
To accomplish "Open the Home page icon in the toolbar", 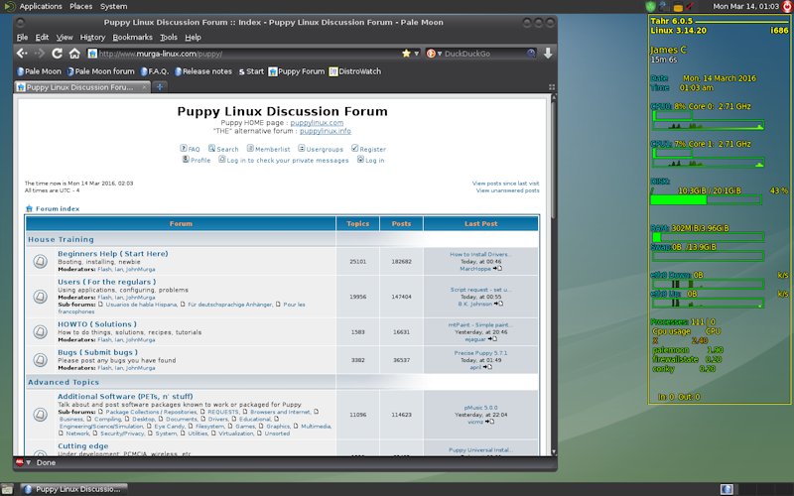I will click(74, 54).
